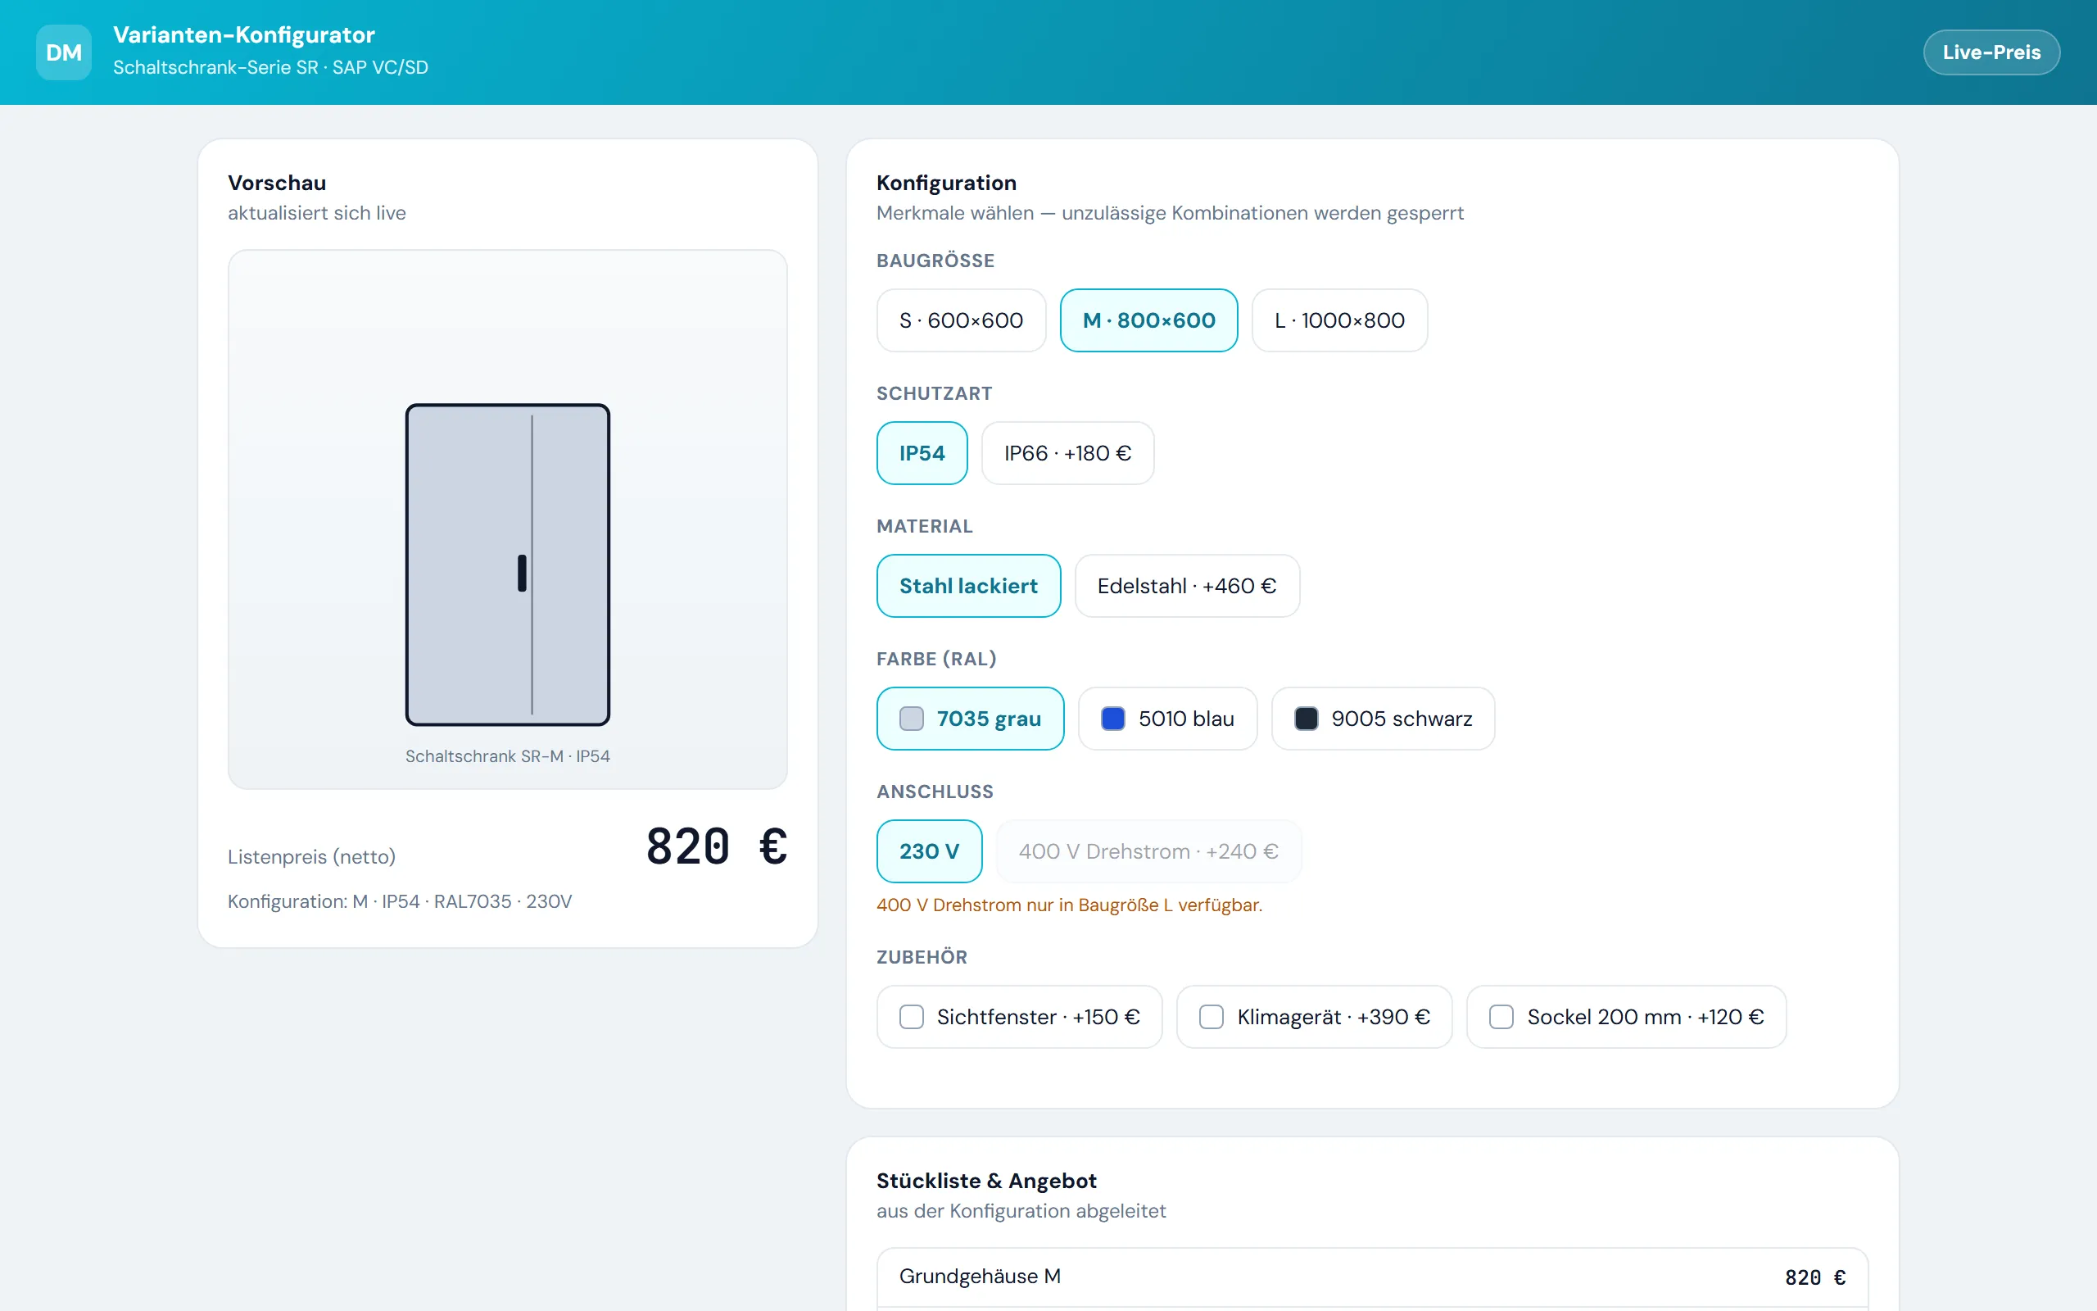
Task: Click the Varianten-Konfigurator title
Action: pyautogui.click(x=243, y=34)
